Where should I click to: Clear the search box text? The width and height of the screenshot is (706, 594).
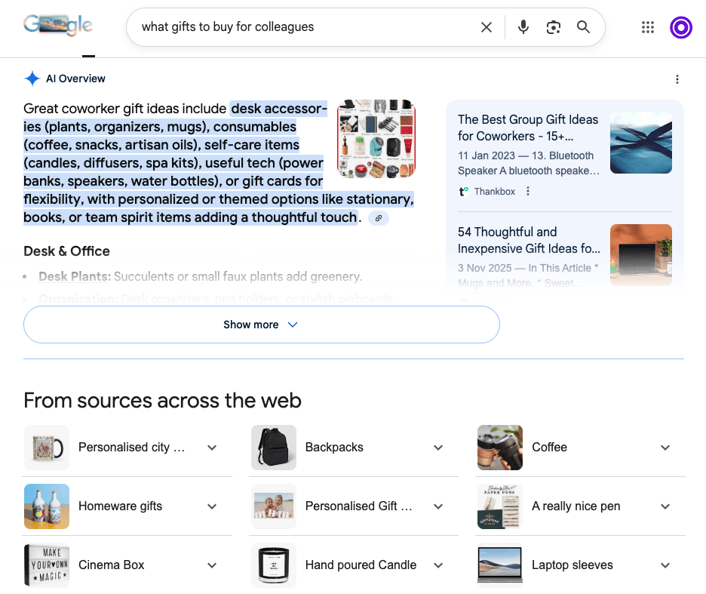[x=487, y=27]
